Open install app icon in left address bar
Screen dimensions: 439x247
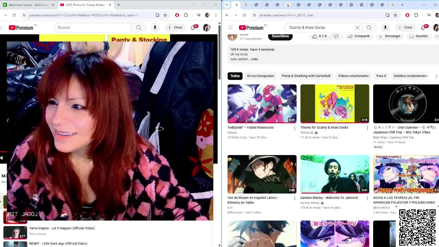157,15
